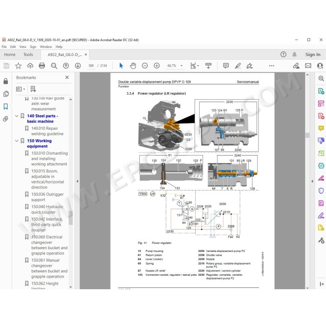Viewport: 326px width, 326px height.
Task: Open the Help question mark icon
Action: (283, 54)
